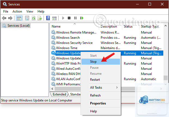Click 'Provides co...' description cell
169x117 pixels.
tap(110, 37)
